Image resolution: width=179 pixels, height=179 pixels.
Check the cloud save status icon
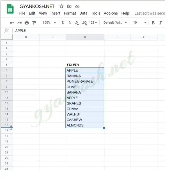[x=77, y=6]
